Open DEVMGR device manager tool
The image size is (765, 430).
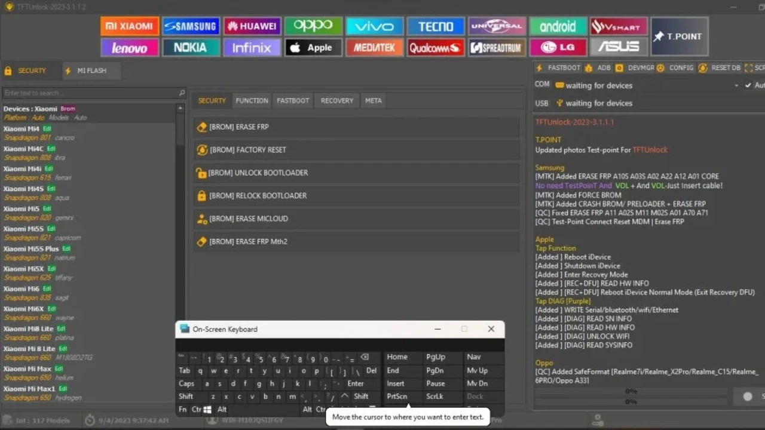[635, 68]
